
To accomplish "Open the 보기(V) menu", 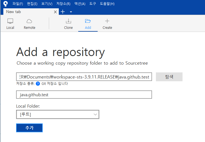I will tap(47, 4).
